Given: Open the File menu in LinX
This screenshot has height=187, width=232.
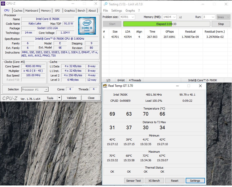Looking at the screenshot, I should click(x=106, y=11).
